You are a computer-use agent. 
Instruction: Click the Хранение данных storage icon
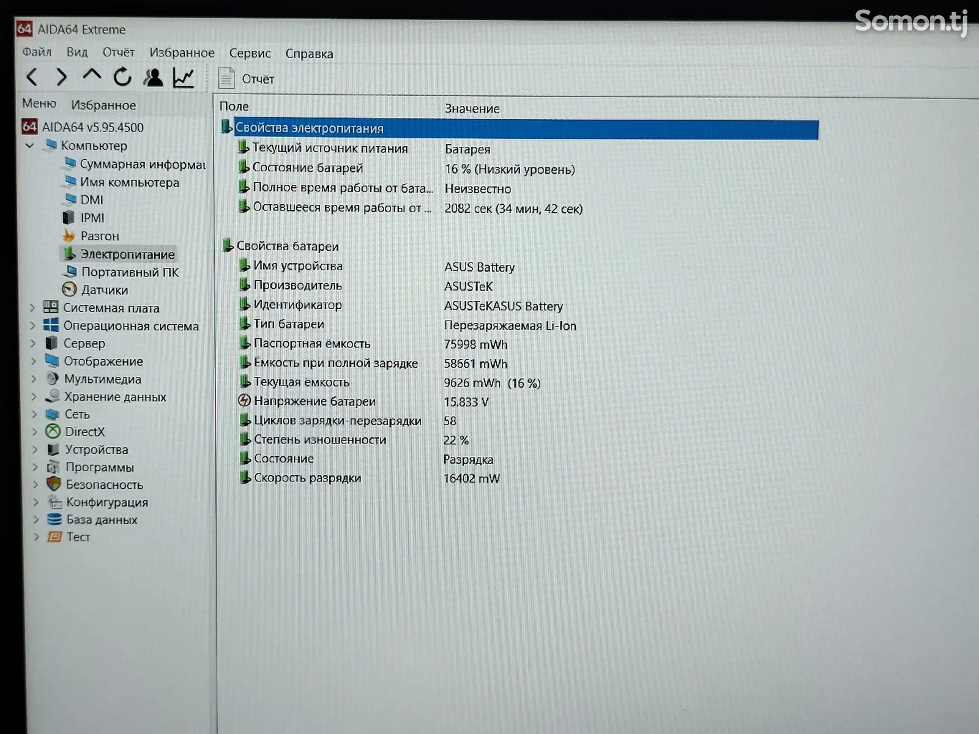[53, 396]
